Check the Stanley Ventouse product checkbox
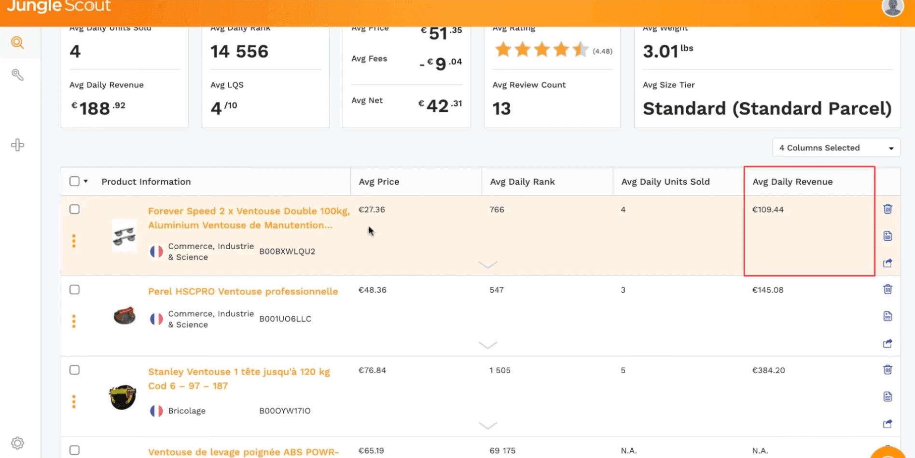915x458 pixels. [x=74, y=370]
